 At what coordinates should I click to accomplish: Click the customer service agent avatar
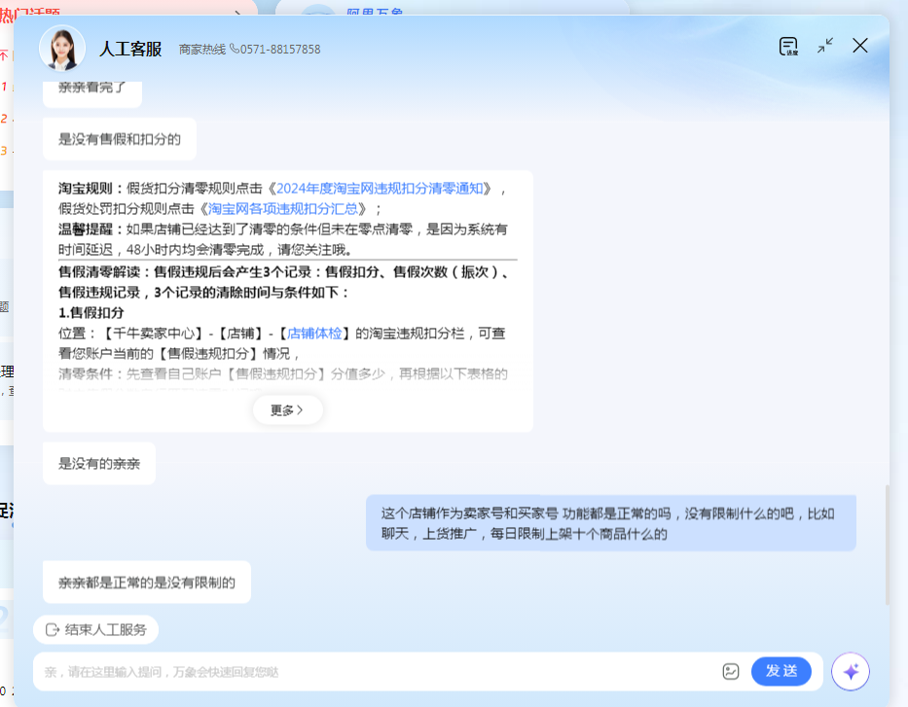[62, 49]
